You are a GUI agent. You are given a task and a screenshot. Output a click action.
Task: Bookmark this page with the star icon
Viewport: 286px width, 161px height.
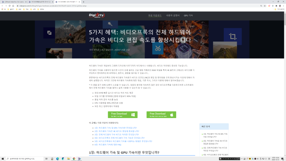pos(265,6)
